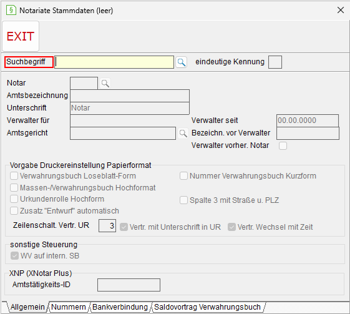Click the EXIT button
350x314 pixels.
[x=21, y=36]
